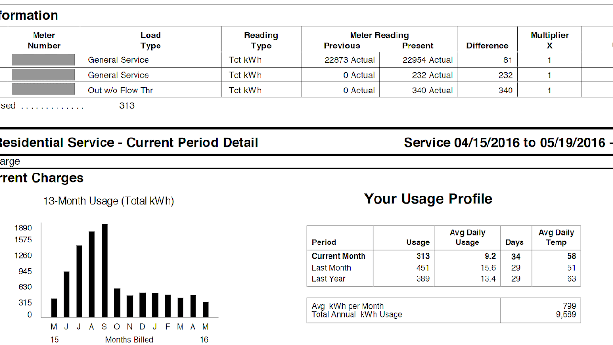The height and width of the screenshot is (345, 613).
Task: Click Last Month usage "451"
Action: coord(423,268)
